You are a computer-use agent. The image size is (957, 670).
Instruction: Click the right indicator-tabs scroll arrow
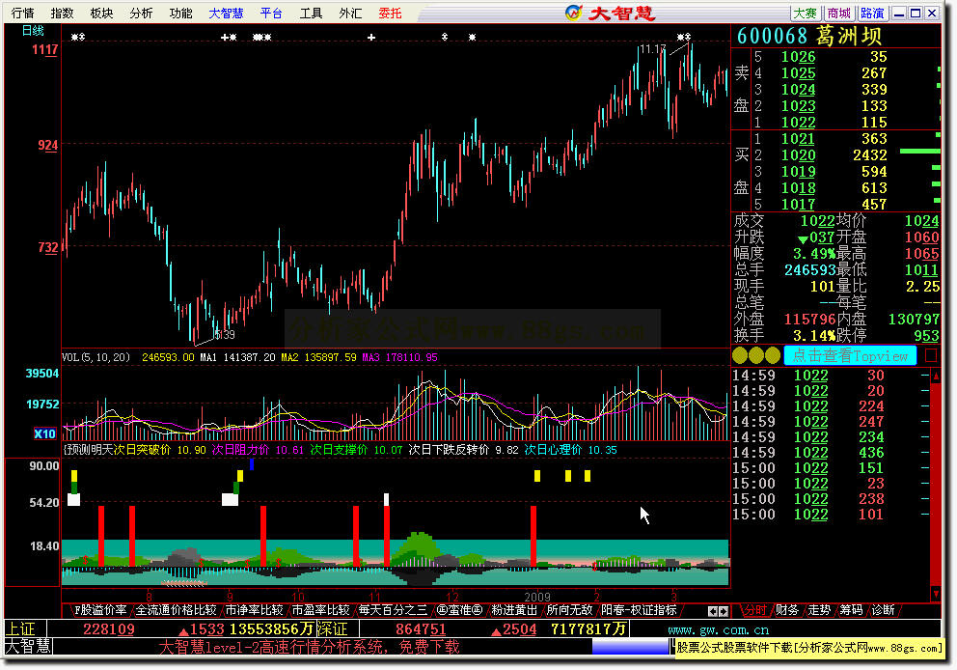click(724, 611)
